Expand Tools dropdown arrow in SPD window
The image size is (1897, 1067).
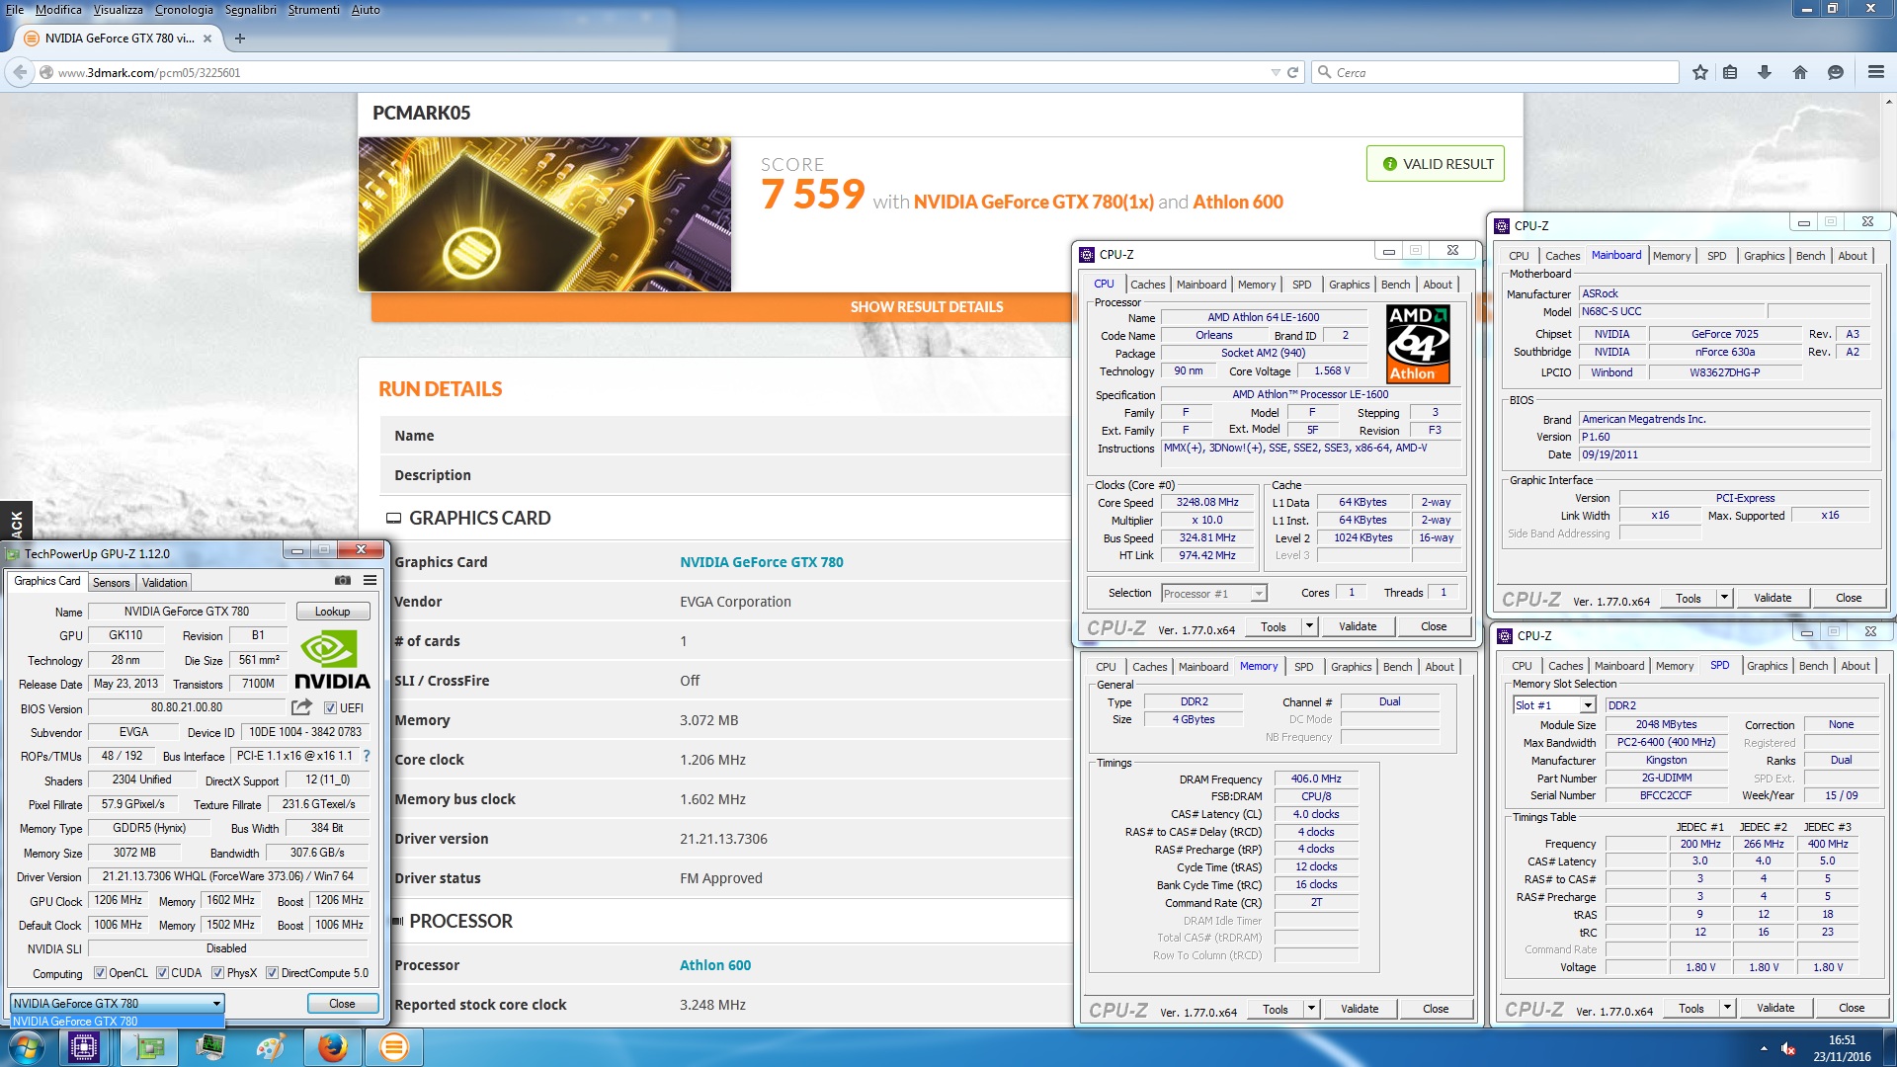(1727, 1008)
